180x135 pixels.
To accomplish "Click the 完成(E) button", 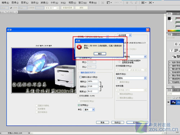I will pos(118,122).
